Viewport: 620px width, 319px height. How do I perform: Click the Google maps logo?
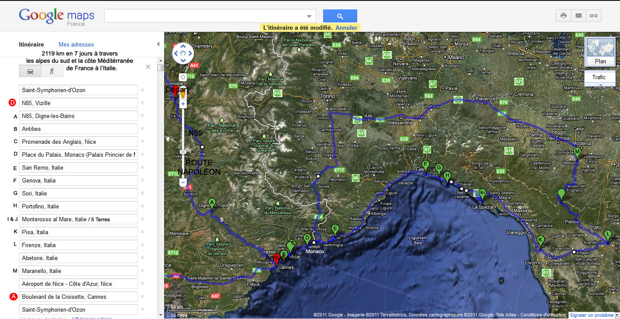[56, 17]
